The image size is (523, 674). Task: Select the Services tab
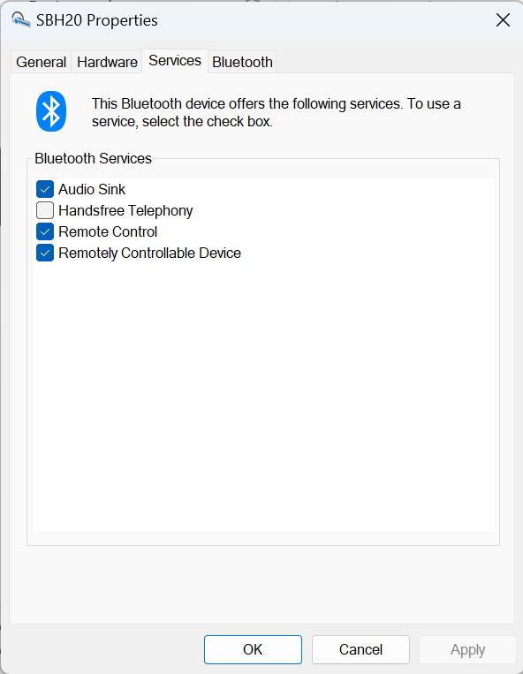pos(175,61)
